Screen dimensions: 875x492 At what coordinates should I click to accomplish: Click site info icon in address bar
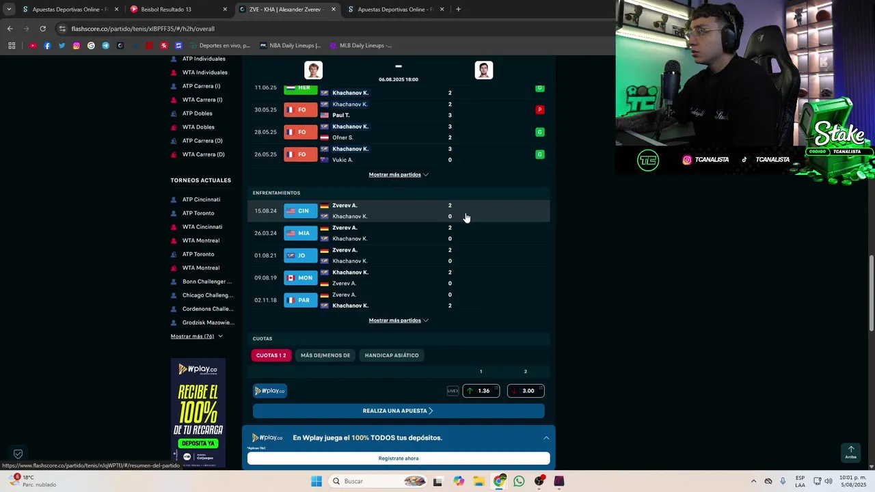tap(62, 29)
